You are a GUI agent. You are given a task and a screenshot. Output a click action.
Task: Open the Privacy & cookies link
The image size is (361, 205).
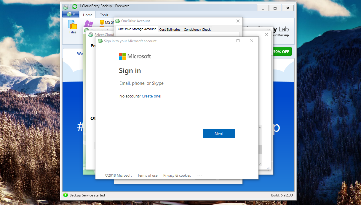[x=177, y=175]
